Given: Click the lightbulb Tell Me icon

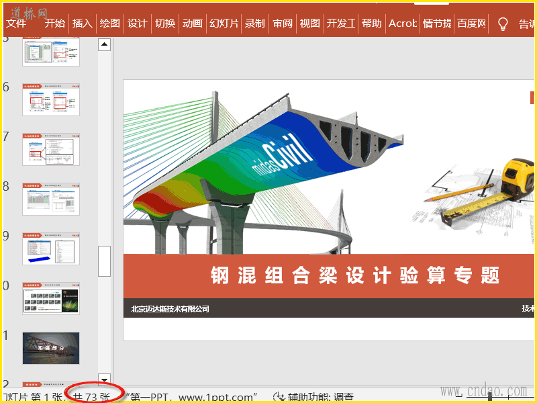Looking at the screenshot, I should click(502, 24).
